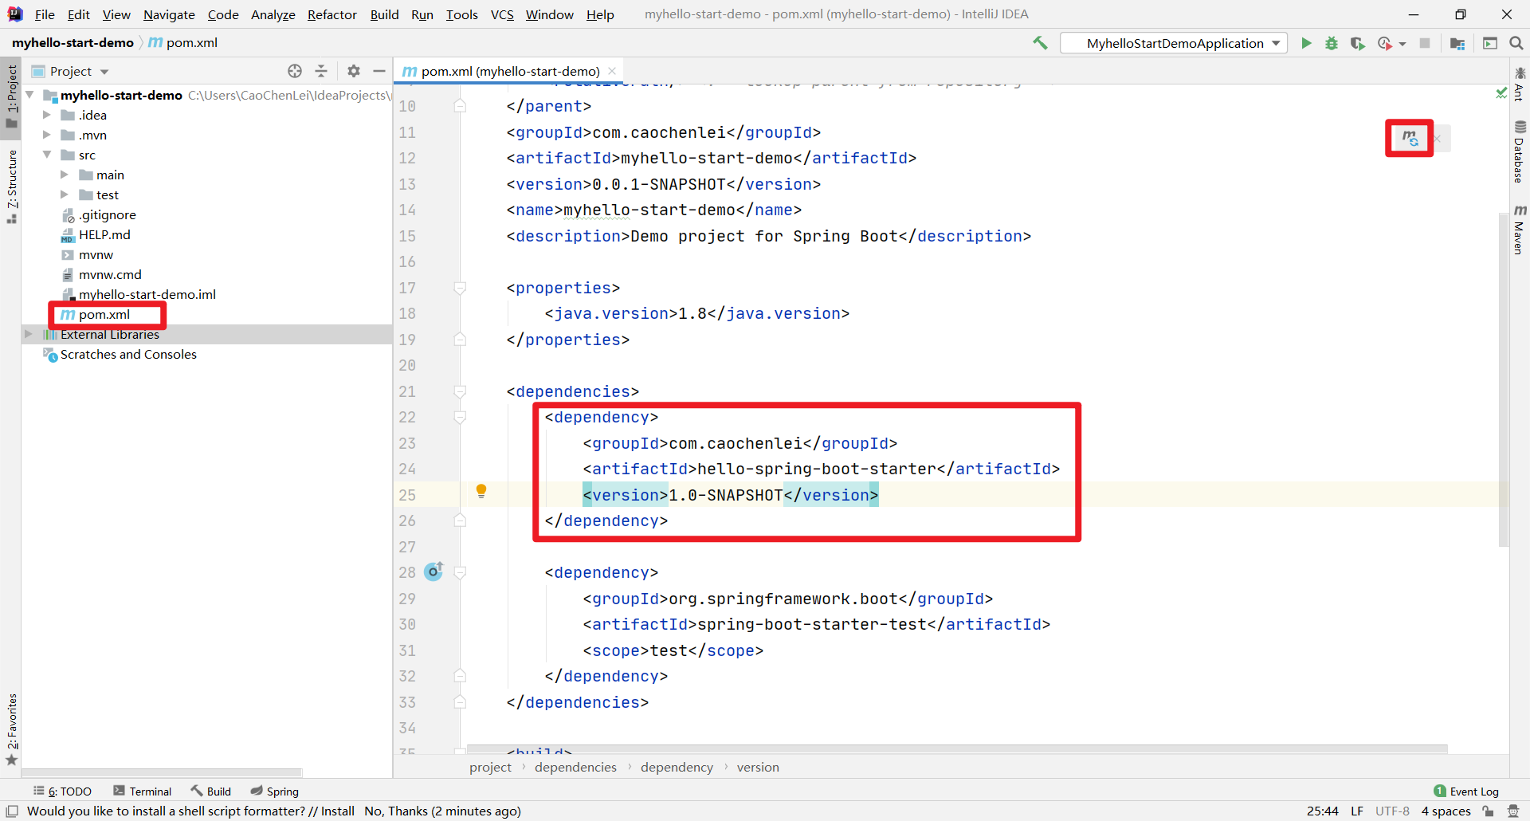
Task: Click the version breadcrumb below the editor
Action: click(758, 767)
